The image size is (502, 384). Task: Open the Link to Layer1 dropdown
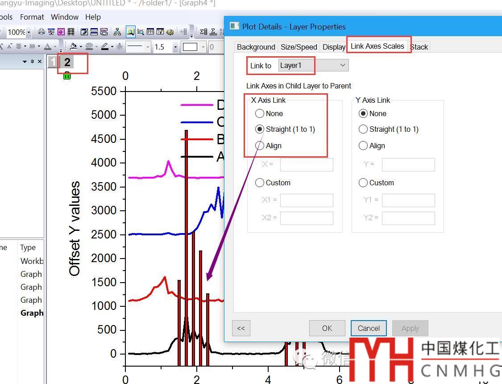pos(342,65)
